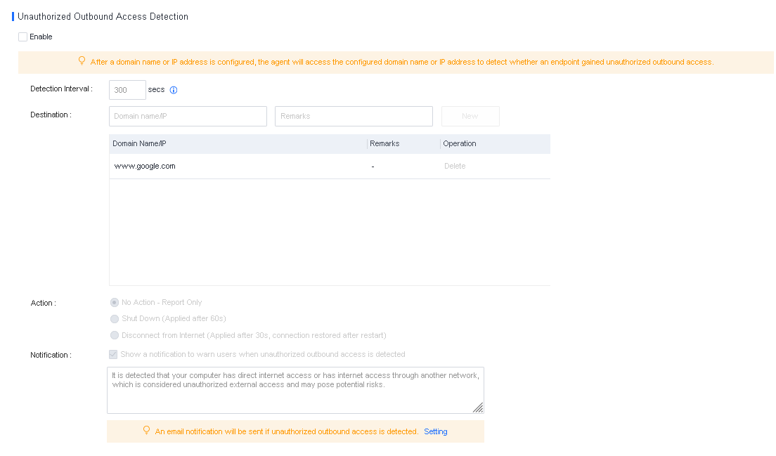Click the Domain Name/IP column header
776x456 pixels.
pos(139,144)
